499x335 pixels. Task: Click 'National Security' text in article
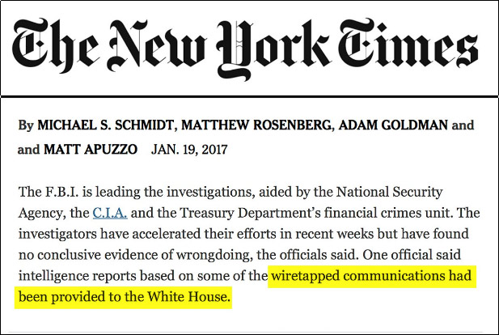tap(389, 192)
